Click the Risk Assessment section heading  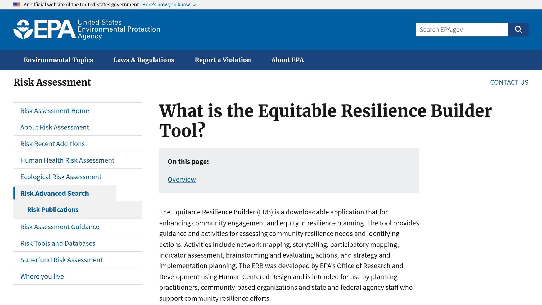(52, 82)
